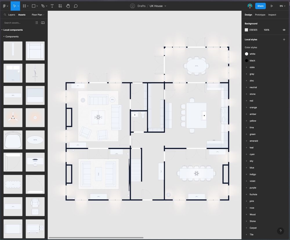Select the ceiling fan component thumbnail
Image resolution: width=290 pixels, height=240 pixels.
[13, 117]
